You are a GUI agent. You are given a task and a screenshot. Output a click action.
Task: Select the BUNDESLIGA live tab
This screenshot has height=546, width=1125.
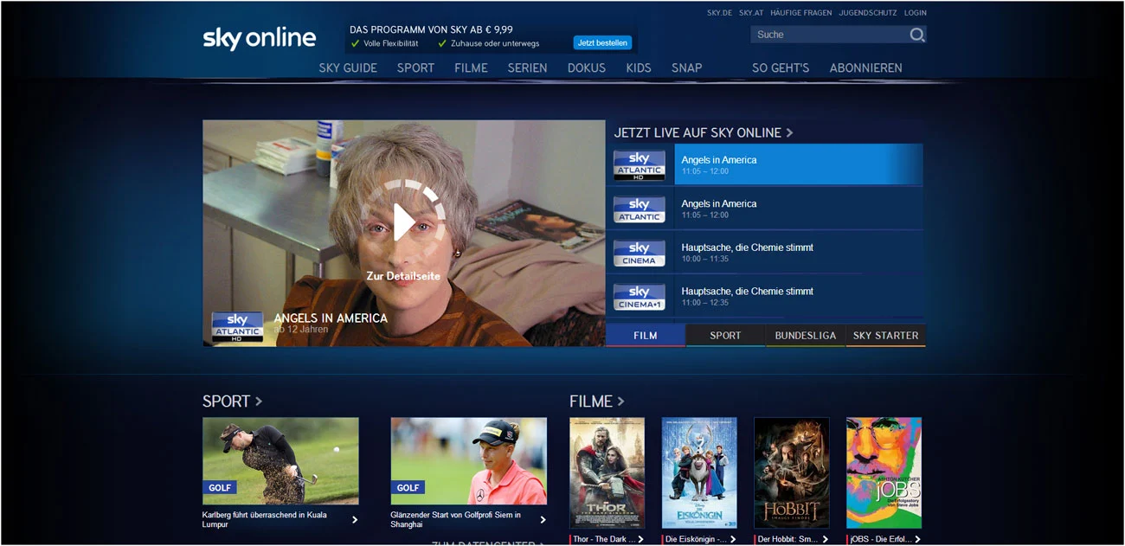click(806, 336)
